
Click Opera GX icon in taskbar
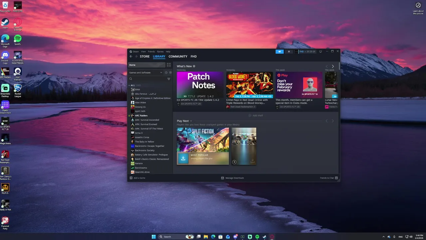pos(272,237)
